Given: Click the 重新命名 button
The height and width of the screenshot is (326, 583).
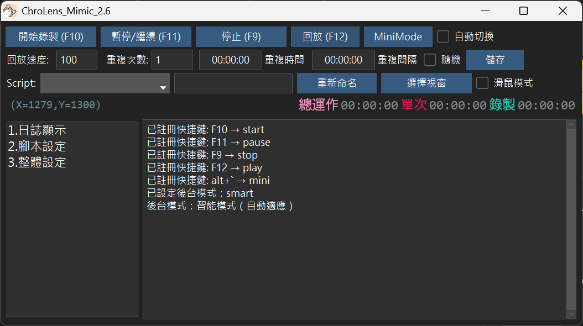Looking at the screenshot, I should tap(337, 83).
